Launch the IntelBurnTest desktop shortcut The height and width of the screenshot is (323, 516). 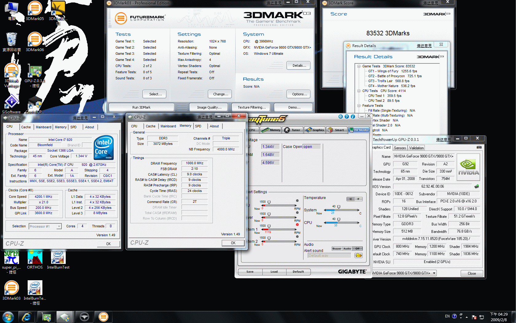click(58, 260)
